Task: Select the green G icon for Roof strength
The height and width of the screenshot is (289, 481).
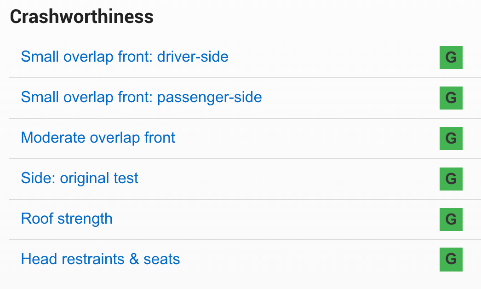Action: 451,220
